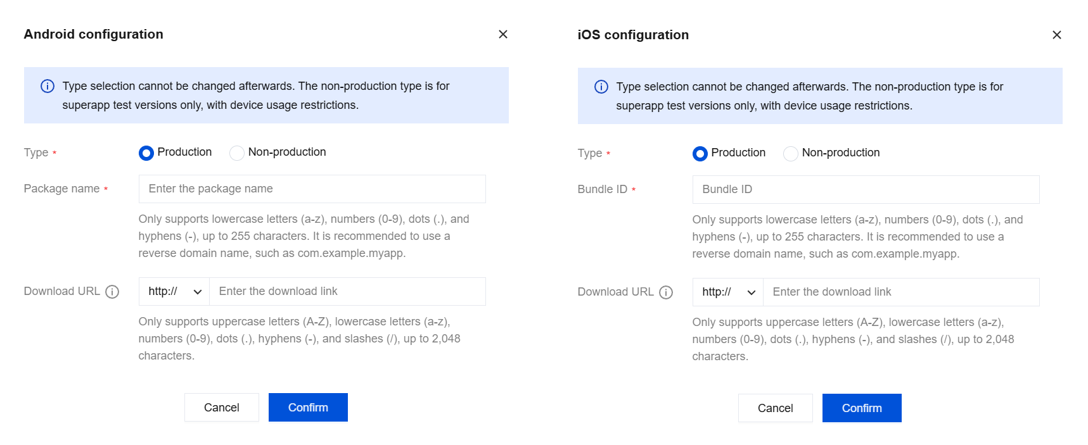Open iOS http:// protocol dropdown
1088x445 pixels.
coord(728,292)
